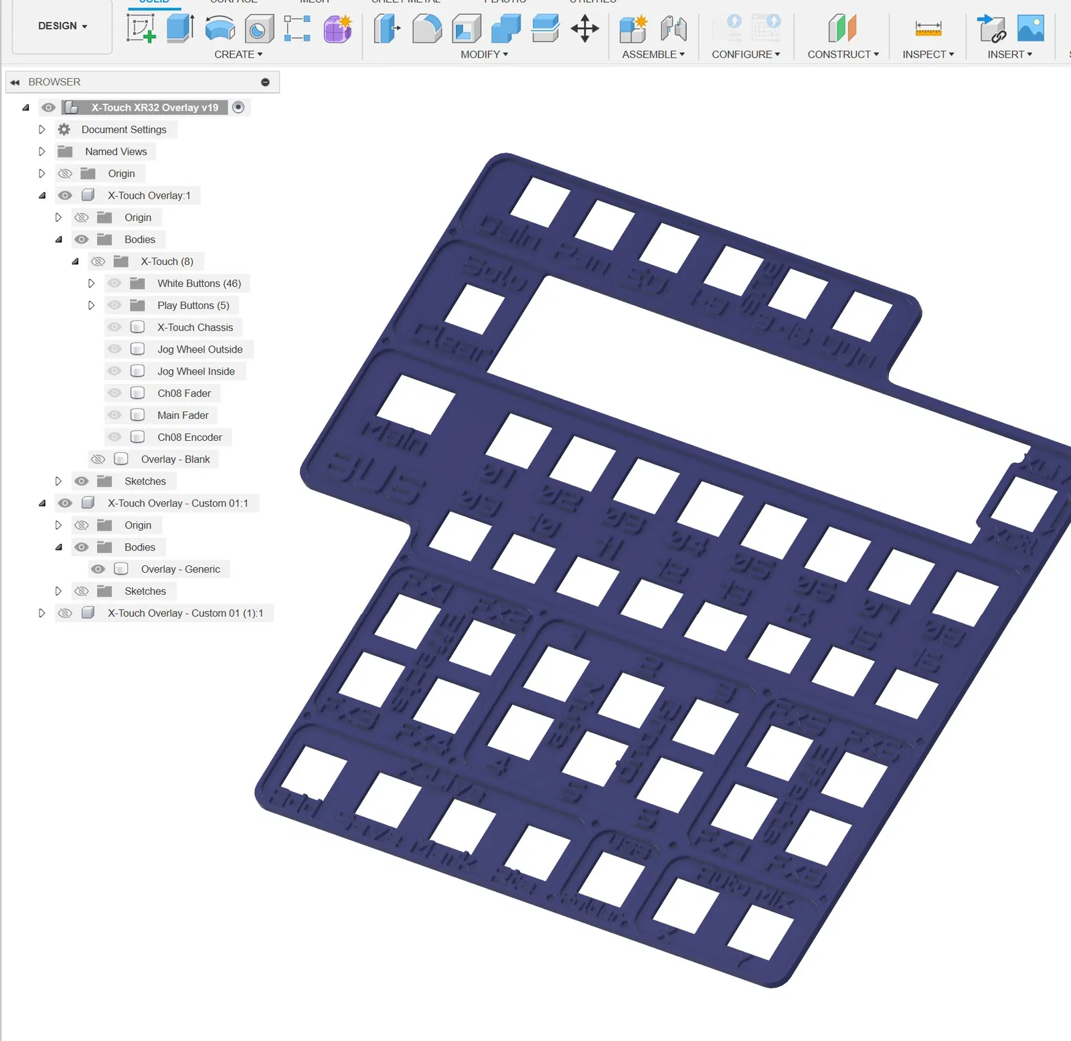
Task: Open the MODIFY dropdown menu
Action: pos(484,55)
